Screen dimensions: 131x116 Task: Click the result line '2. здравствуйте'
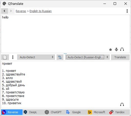click(14, 74)
